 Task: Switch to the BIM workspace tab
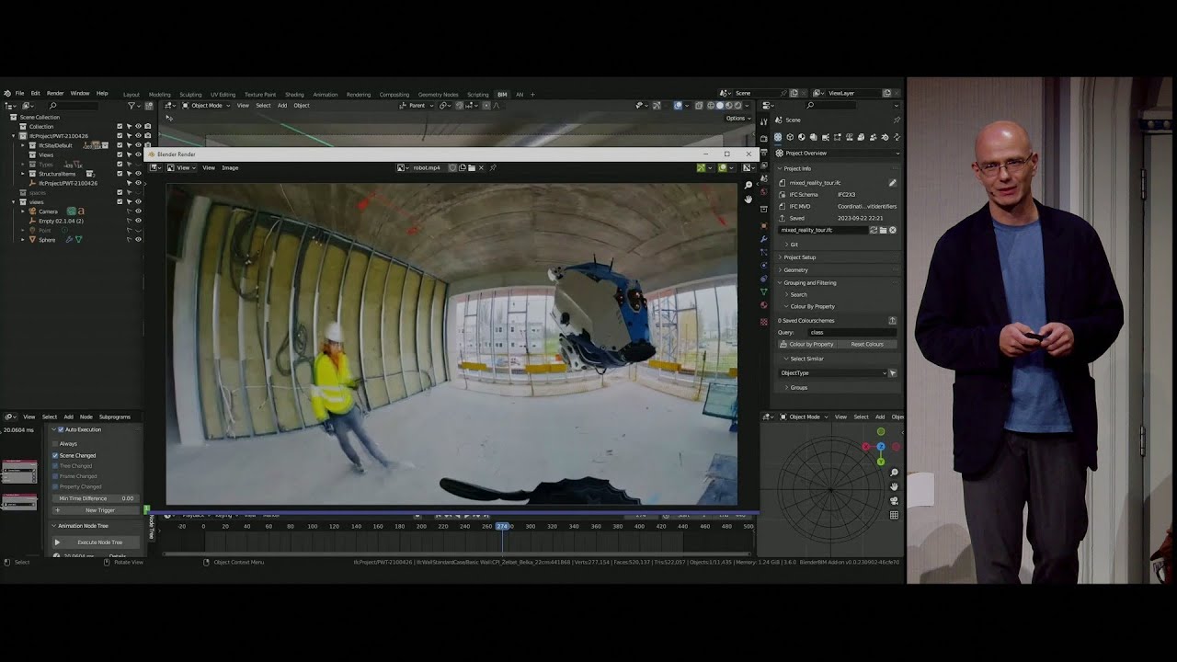coord(502,95)
